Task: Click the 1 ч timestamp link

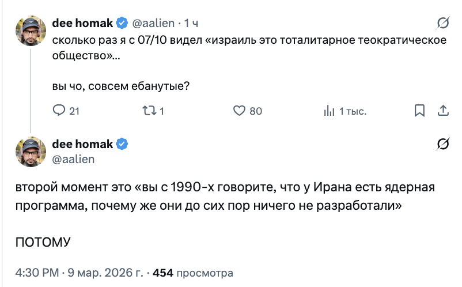Action: pyautogui.click(x=192, y=23)
